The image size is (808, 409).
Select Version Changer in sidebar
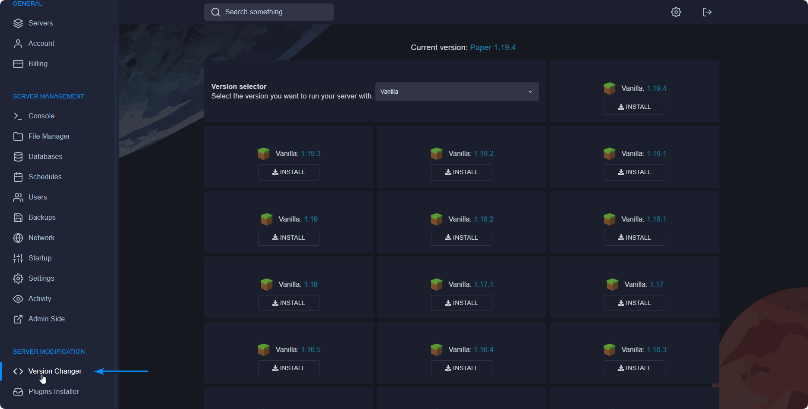[x=54, y=371]
